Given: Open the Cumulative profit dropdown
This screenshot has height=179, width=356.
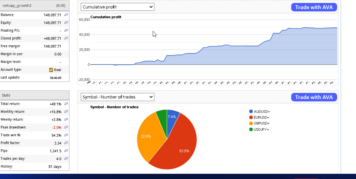Looking at the screenshot, I should (x=117, y=7).
